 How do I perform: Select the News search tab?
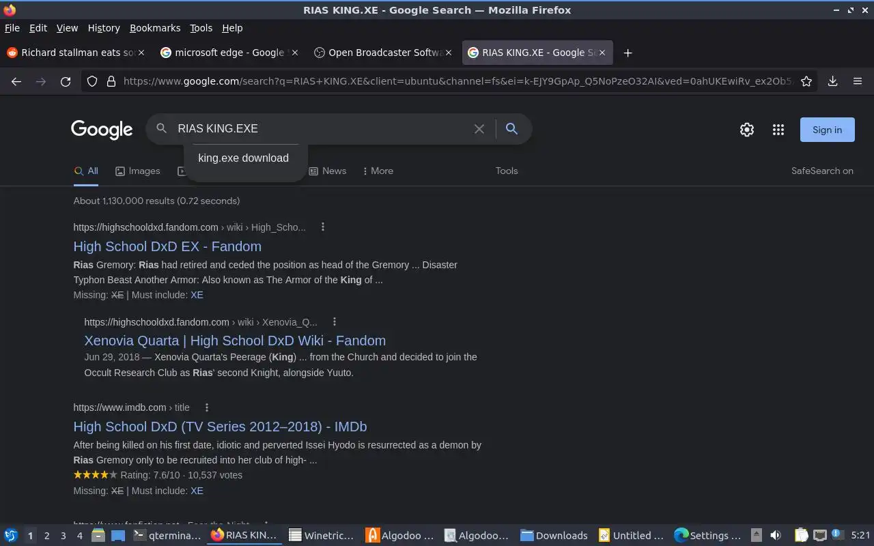click(x=328, y=171)
